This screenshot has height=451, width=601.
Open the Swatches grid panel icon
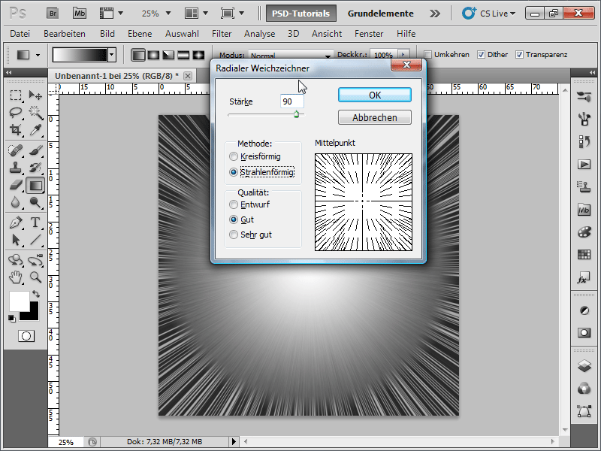tap(584, 255)
